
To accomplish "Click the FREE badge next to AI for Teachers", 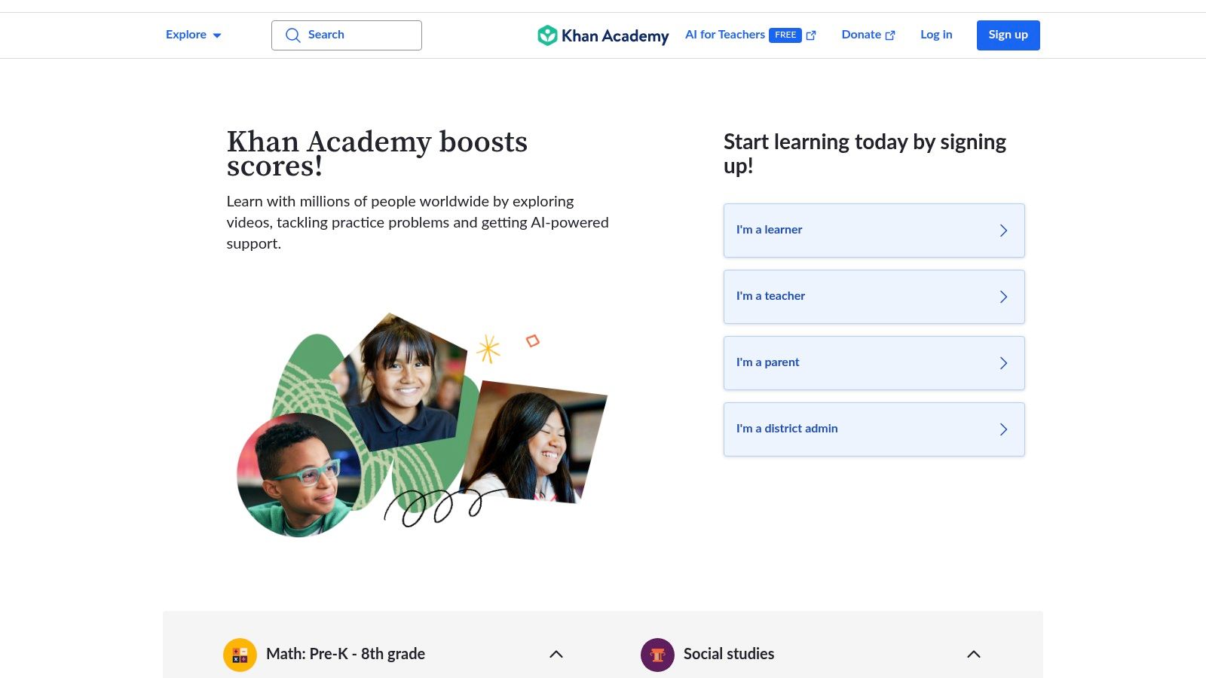I will 786,35.
